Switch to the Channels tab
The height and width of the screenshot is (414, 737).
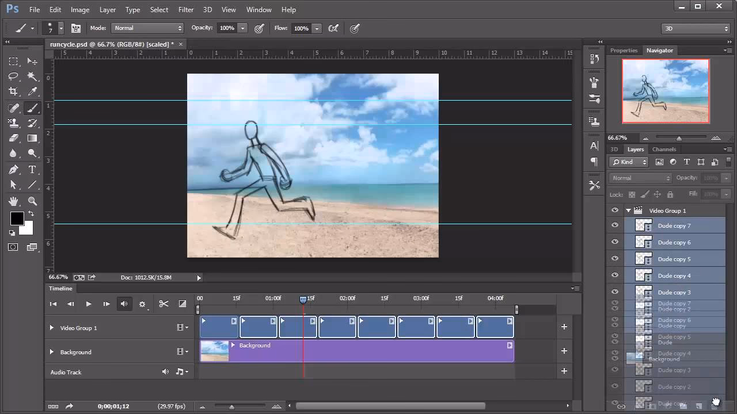(664, 149)
